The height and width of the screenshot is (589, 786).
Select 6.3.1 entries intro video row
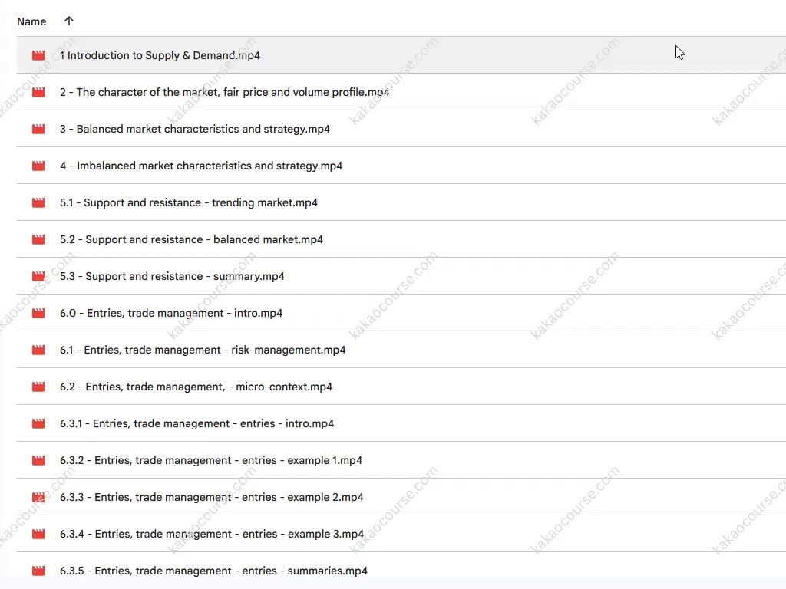pyautogui.click(x=196, y=423)
